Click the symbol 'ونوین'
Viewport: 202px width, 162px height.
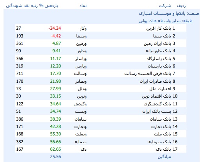coord(82,96)
